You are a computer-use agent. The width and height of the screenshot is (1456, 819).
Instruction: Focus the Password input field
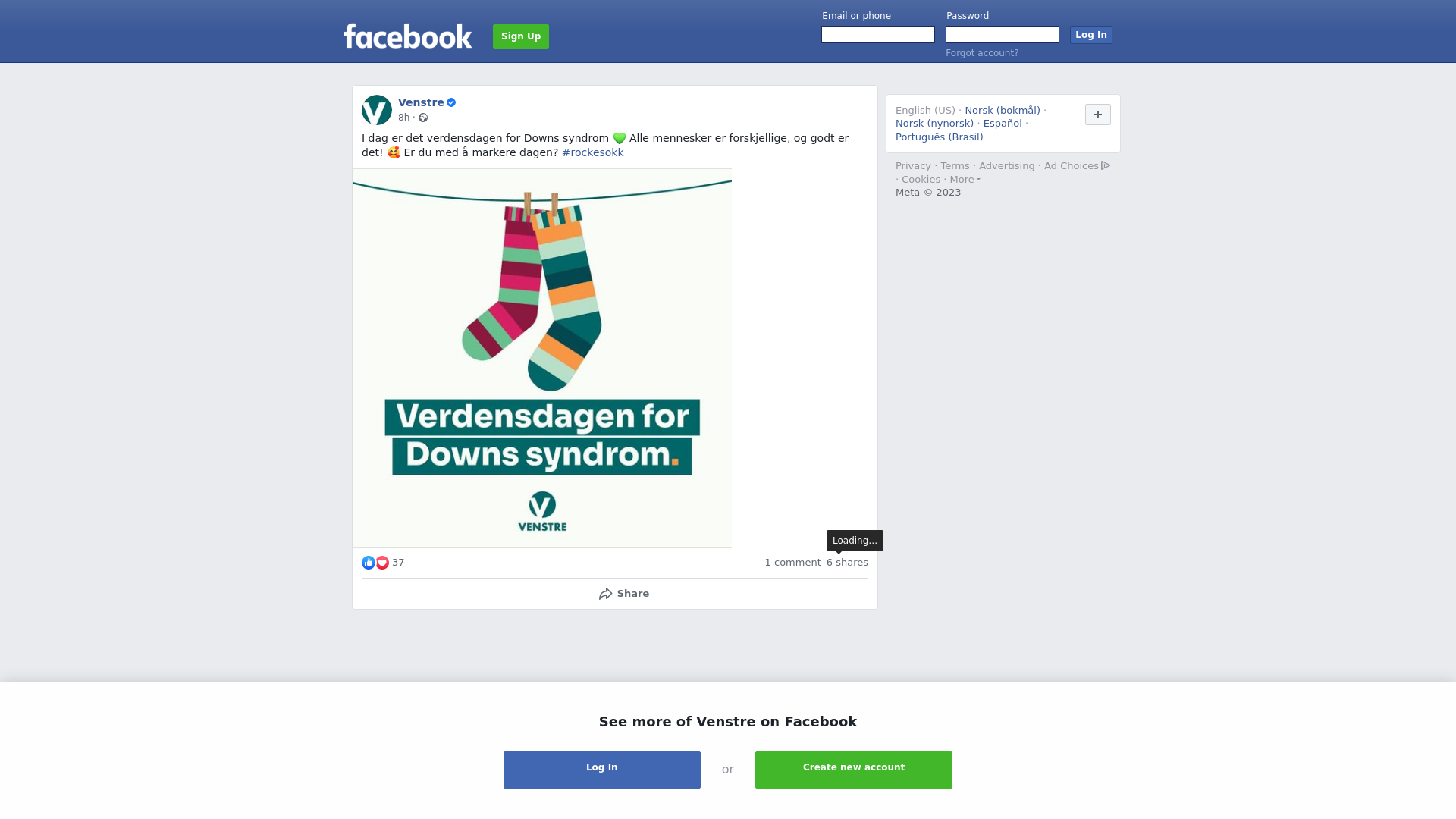tap(1003, 35)
